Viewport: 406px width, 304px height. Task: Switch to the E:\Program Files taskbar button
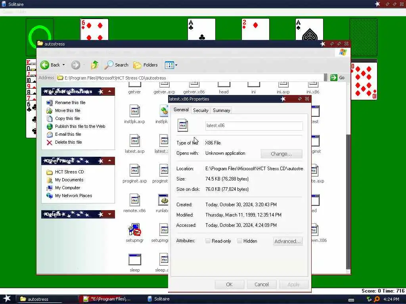click(110, 299)
